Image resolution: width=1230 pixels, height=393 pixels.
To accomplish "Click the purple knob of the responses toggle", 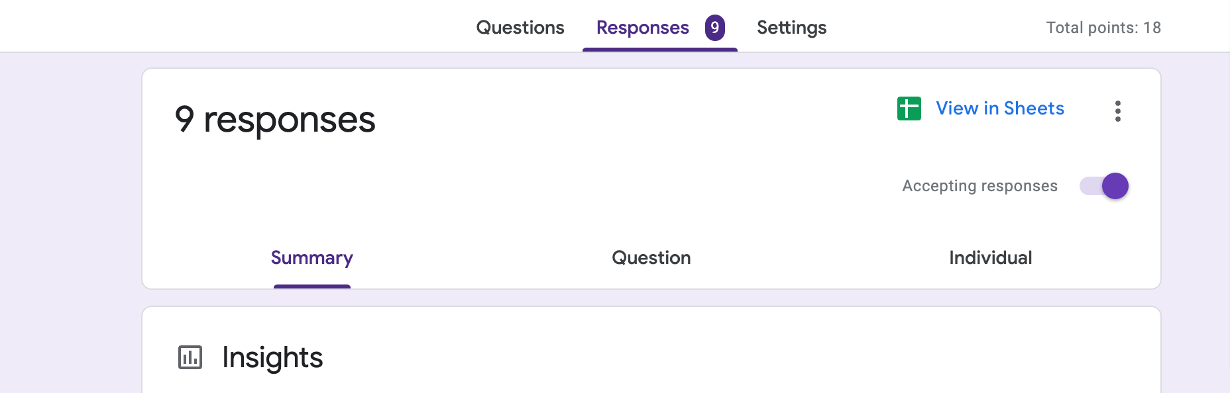I will coord(1115,186).
